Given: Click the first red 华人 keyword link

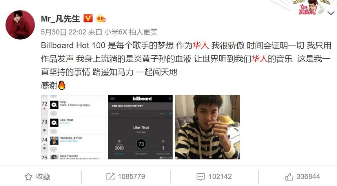Looking at the screenshot, I should coord(201,45).
